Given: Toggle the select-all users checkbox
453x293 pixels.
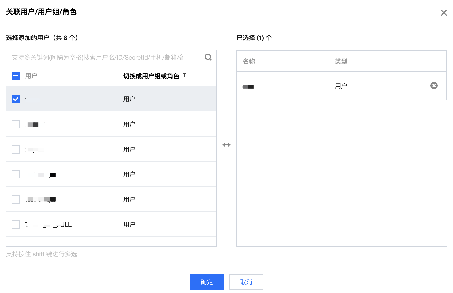Looking at the screenshot, I should pyautogui.click(x=16, y=76).
